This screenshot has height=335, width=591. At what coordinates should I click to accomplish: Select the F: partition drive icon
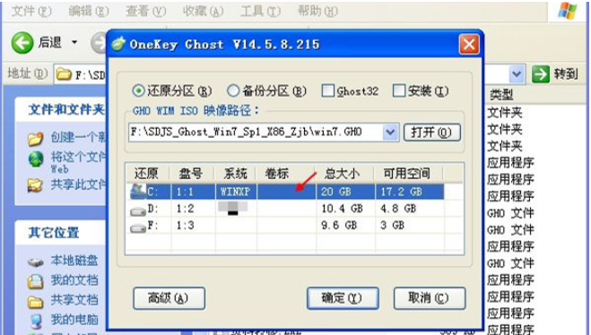tap(137, 228)
